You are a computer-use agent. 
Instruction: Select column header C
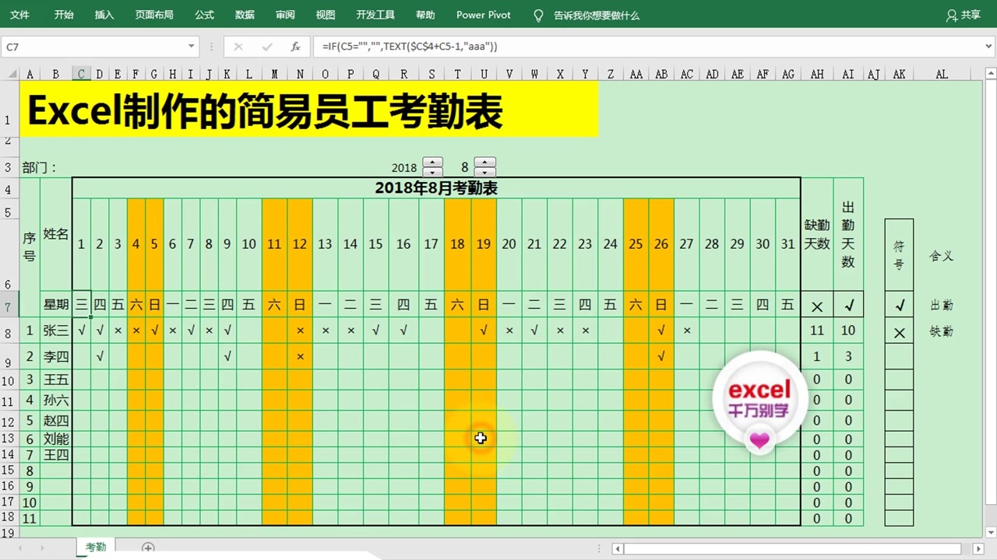[81, 74]
